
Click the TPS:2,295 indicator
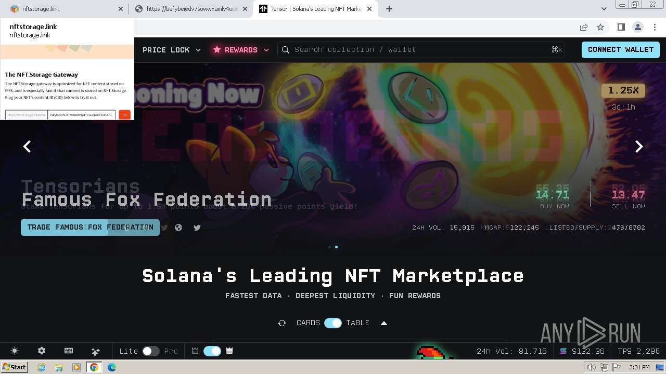click(638, 351)
